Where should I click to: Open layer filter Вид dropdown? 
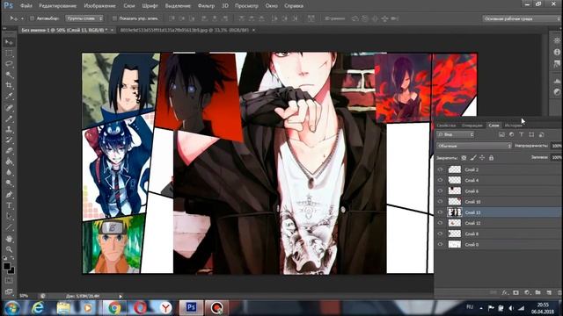pos(456,134)
